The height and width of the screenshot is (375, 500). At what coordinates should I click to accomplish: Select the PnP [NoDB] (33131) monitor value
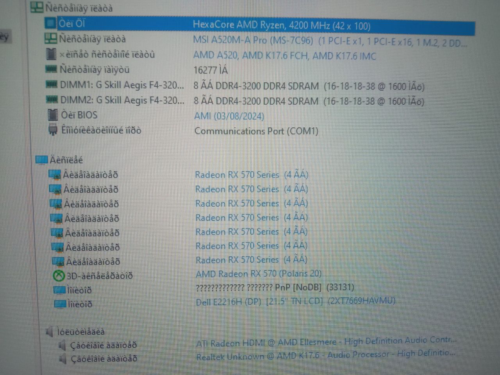coord(275,287)
